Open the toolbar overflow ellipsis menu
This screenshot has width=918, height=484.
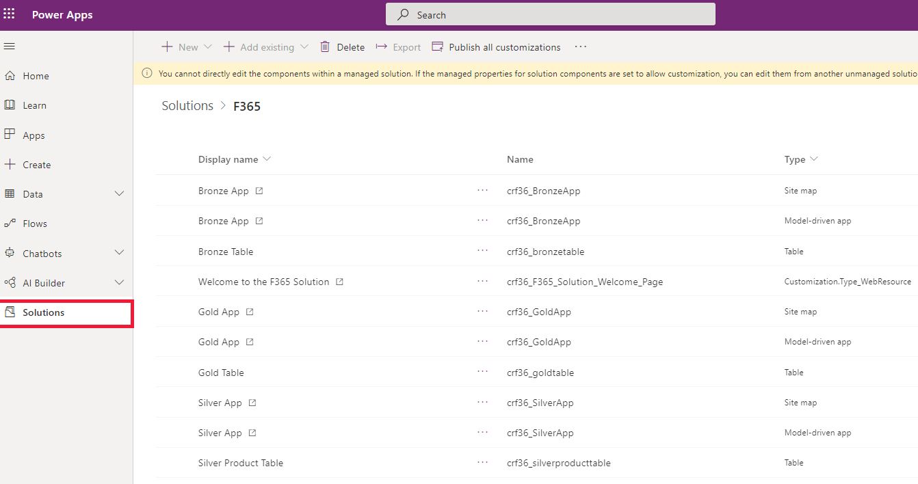click(581, 46)
